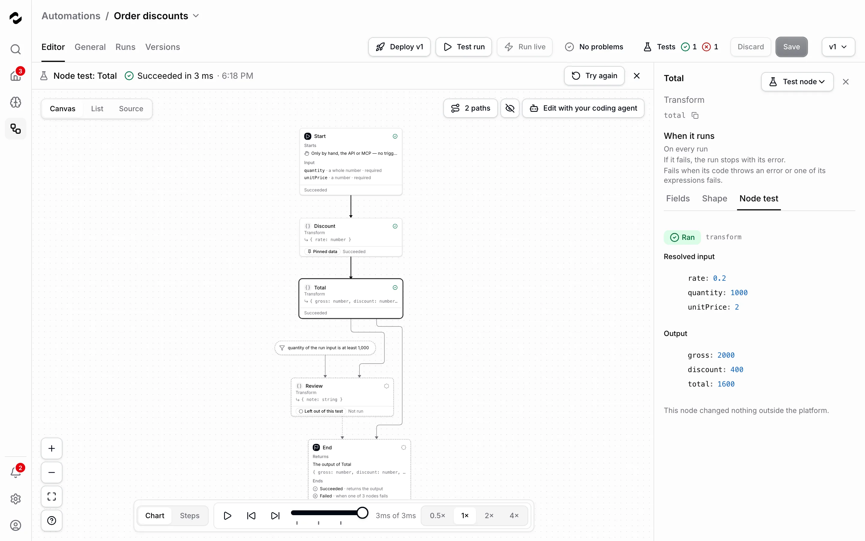Set playback speed to 2×
865x541 pixels.
point(489,515)
